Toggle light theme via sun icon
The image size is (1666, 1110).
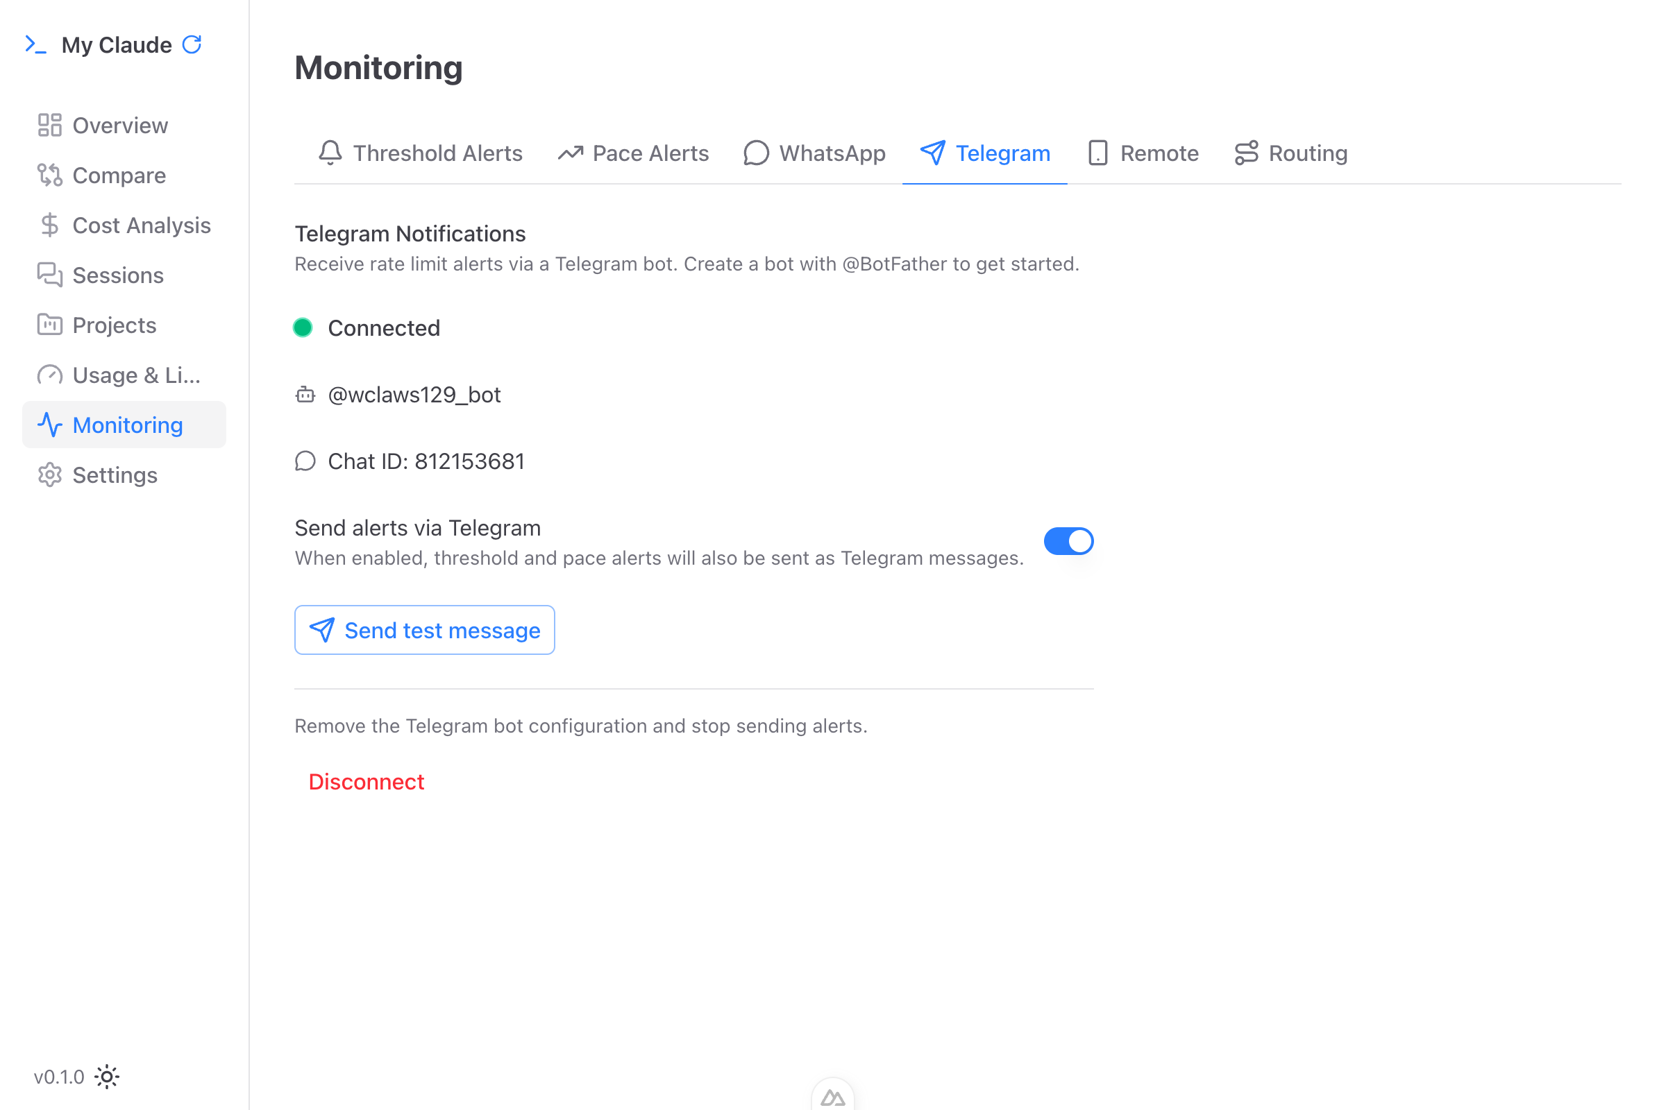107,1077
